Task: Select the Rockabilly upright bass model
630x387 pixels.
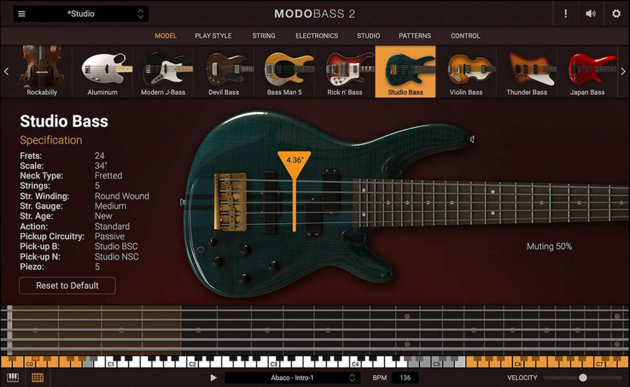Action: click(42, 71)
